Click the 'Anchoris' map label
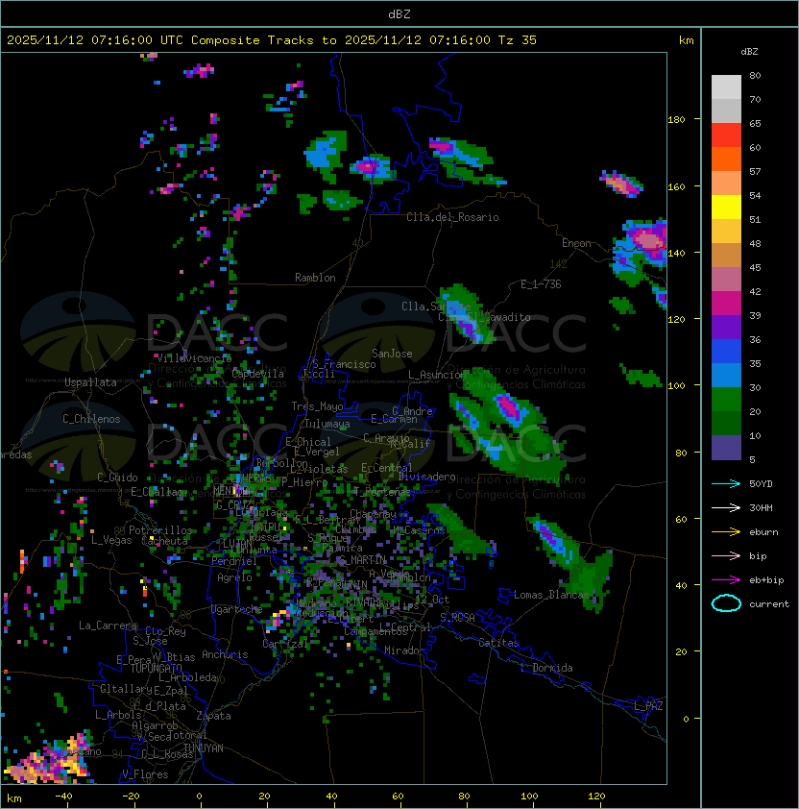 pyautogui.click(x=225, y=654)
